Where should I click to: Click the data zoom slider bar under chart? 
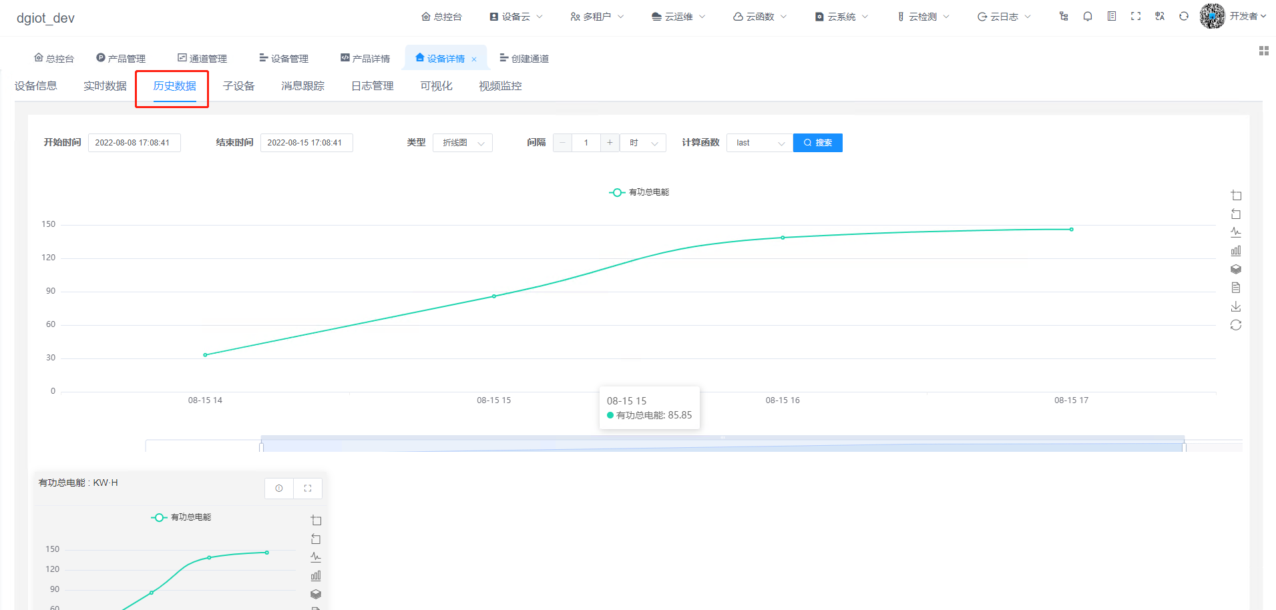click(722, 445)
